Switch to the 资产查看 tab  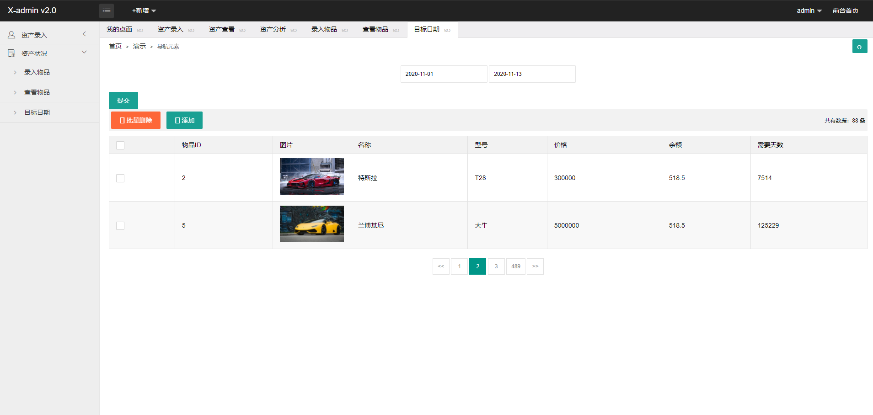click(222, 29)
